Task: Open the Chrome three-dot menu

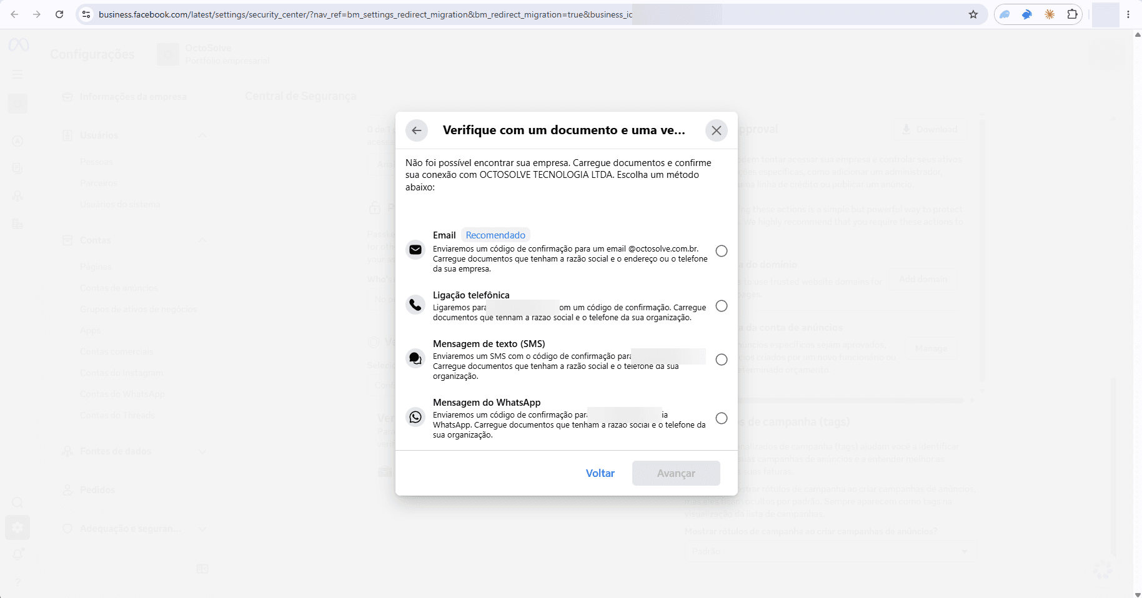Action: (x=1128, y=14)
